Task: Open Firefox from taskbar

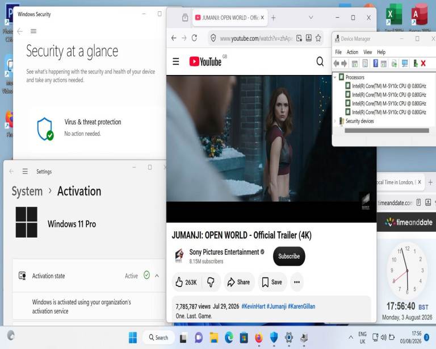Action: (x=259, y=338)
